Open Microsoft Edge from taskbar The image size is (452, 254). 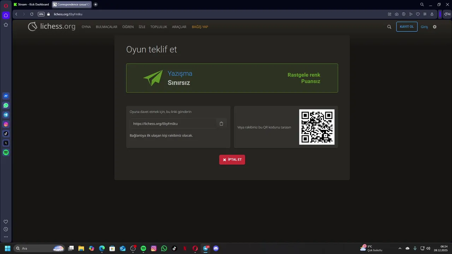(102, 248)
